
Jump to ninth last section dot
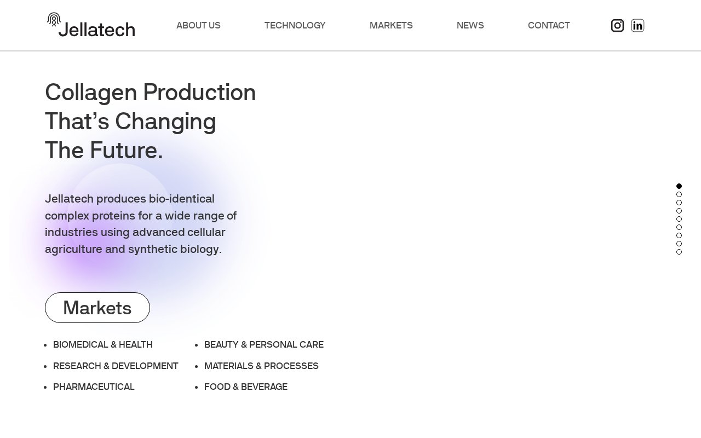click(679, 252)
